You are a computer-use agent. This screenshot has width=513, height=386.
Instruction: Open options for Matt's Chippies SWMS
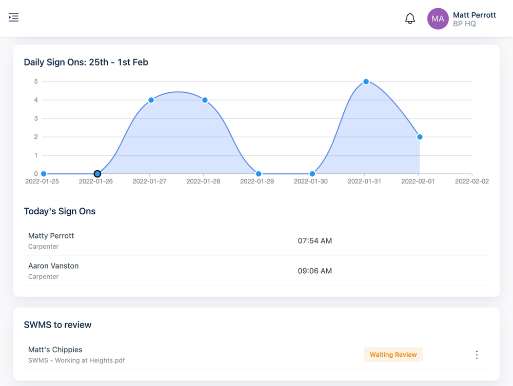click(x=477, y=355)
